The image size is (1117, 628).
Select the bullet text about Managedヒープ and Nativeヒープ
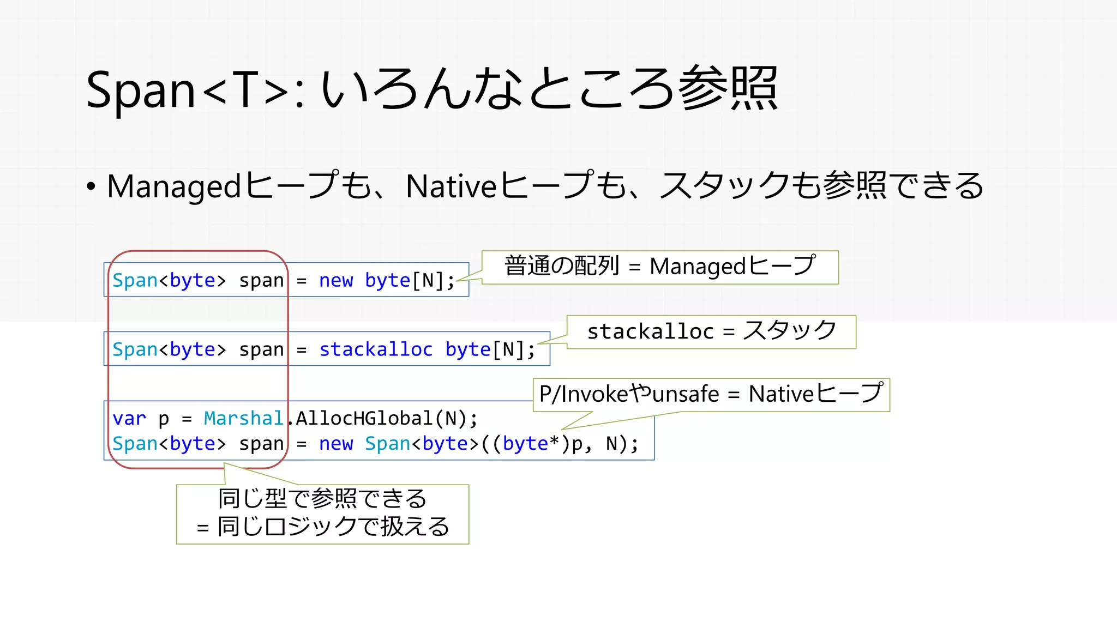click(545, 185)
